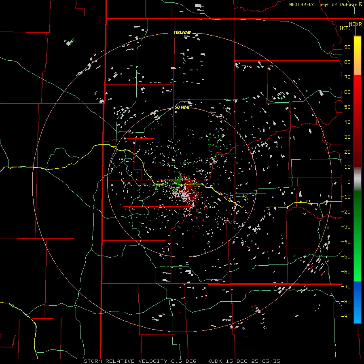Pick the gray zero-velocity segment of the color bar

click(x=357, y=179)
